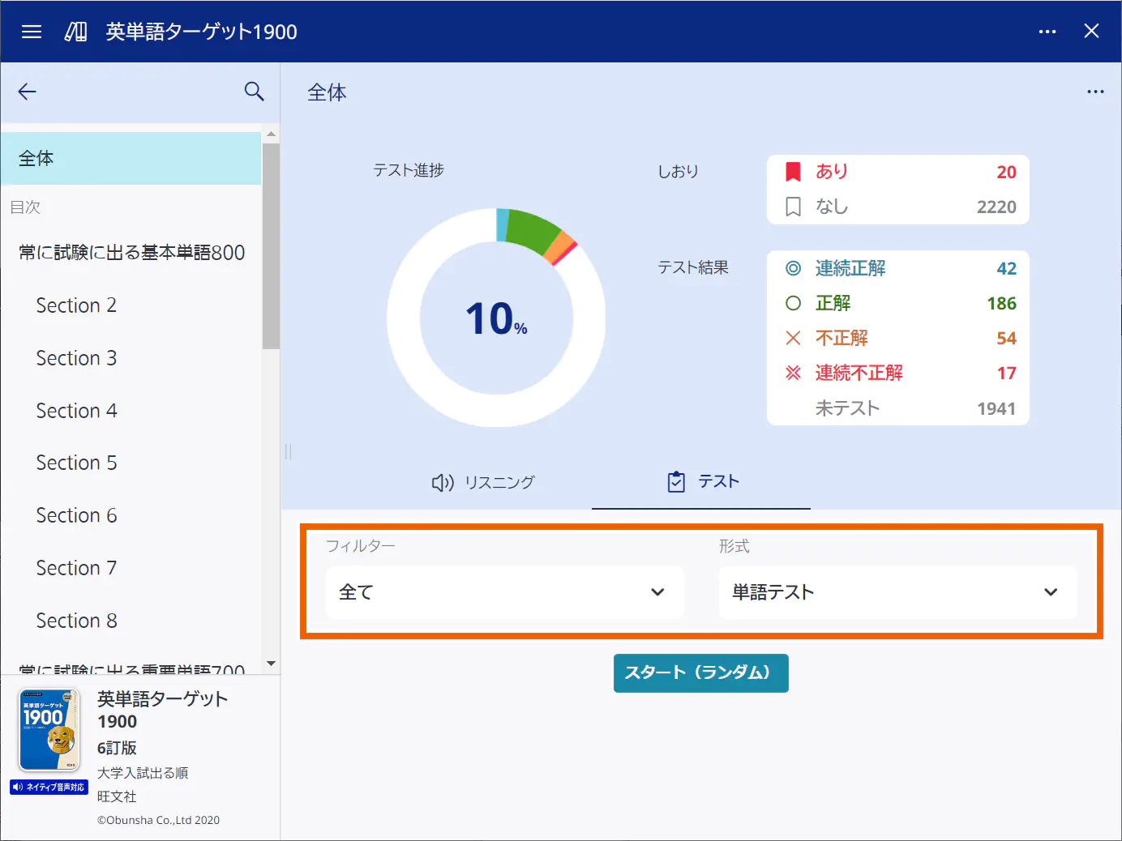
Task: Open the 全体 panel more options menu
Action: click(x=1095, y=92)
